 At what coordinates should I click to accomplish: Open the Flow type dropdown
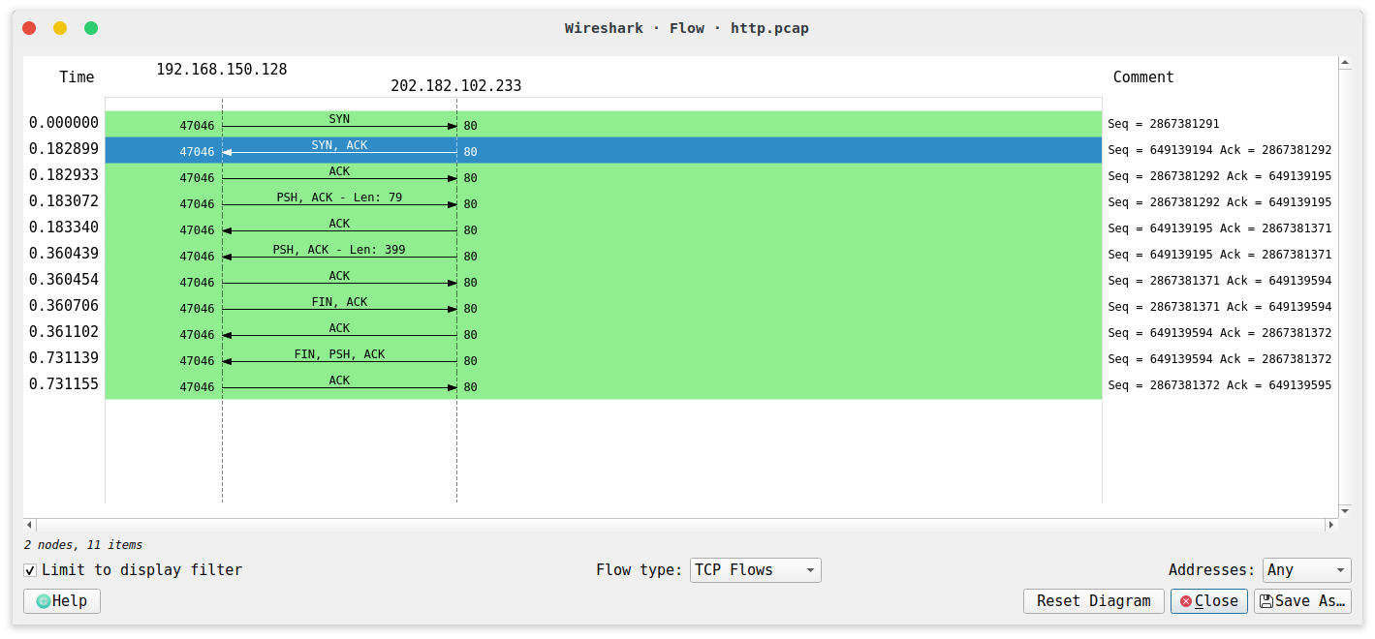[x=756, y=570]
